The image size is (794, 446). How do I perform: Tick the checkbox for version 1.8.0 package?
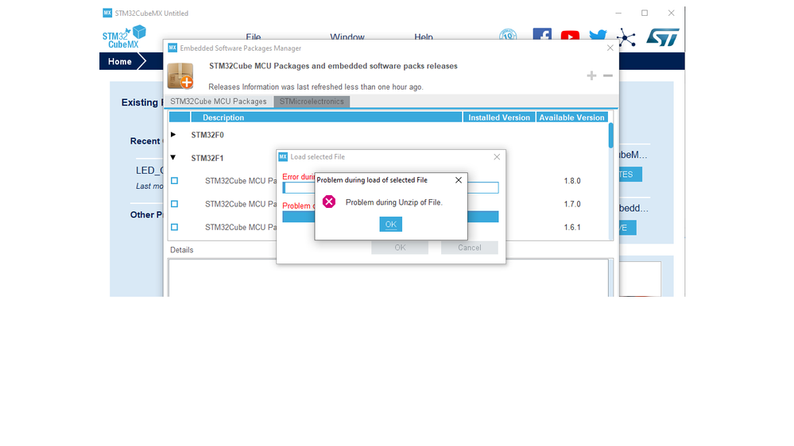[174, 180]
